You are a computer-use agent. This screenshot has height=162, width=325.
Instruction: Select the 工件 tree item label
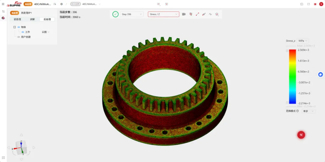(x=28, y=32)
